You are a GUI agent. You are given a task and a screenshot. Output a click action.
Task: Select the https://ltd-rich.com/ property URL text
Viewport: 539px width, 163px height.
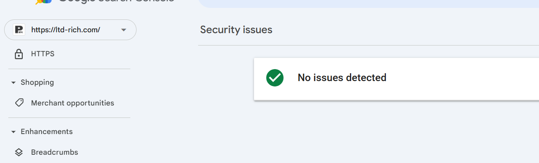(x=66, y=30)
